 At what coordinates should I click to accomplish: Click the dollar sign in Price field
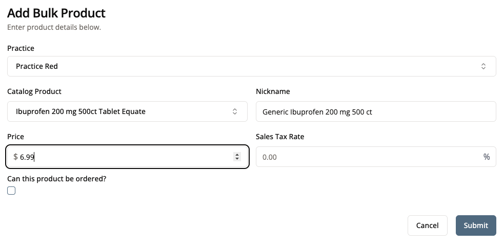click(15, 157)
